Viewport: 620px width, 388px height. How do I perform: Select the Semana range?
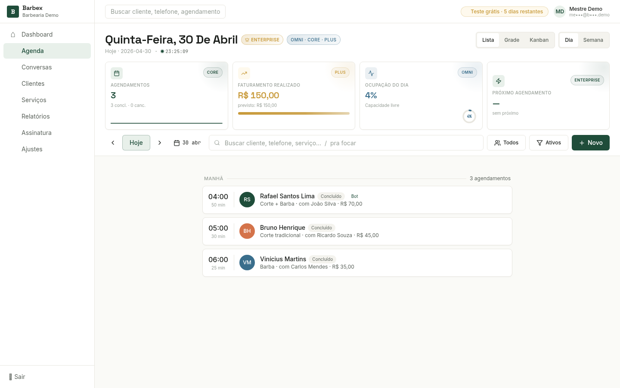[x=593, y=40]
